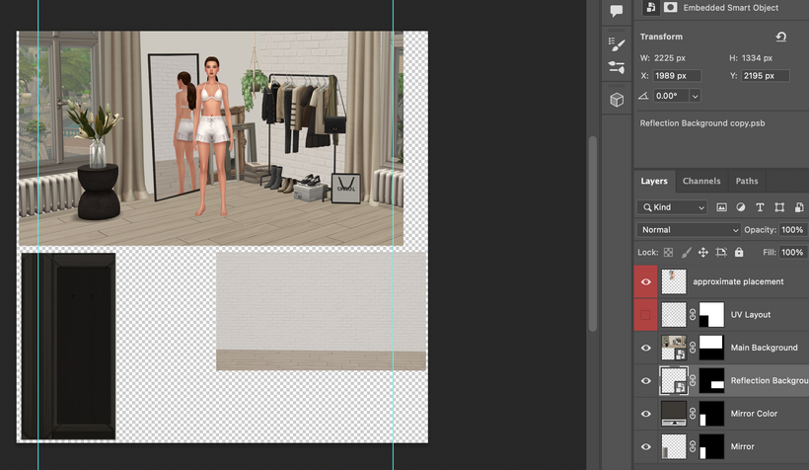Image resolution: width=809 pixels, height=470 pixels.
Task: Open the Comments panel icon
Action: 617,11
